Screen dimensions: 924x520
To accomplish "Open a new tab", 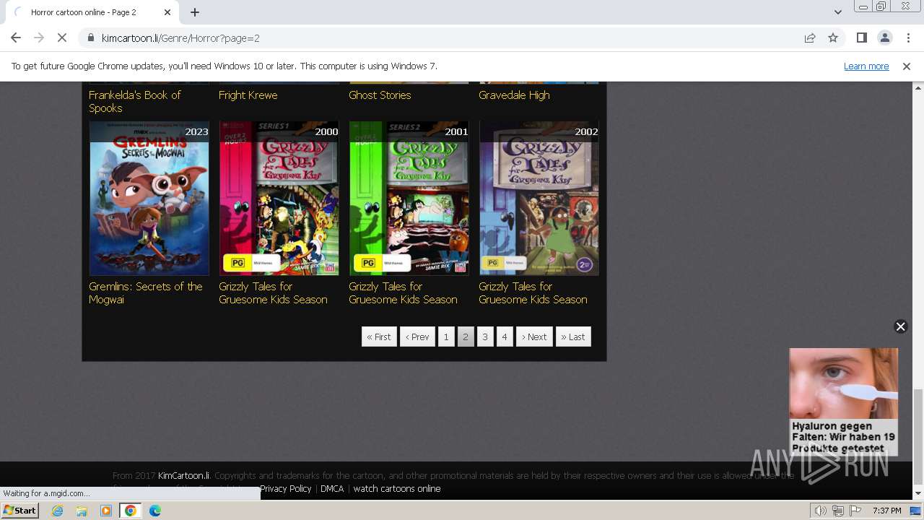I will point(195,12).
